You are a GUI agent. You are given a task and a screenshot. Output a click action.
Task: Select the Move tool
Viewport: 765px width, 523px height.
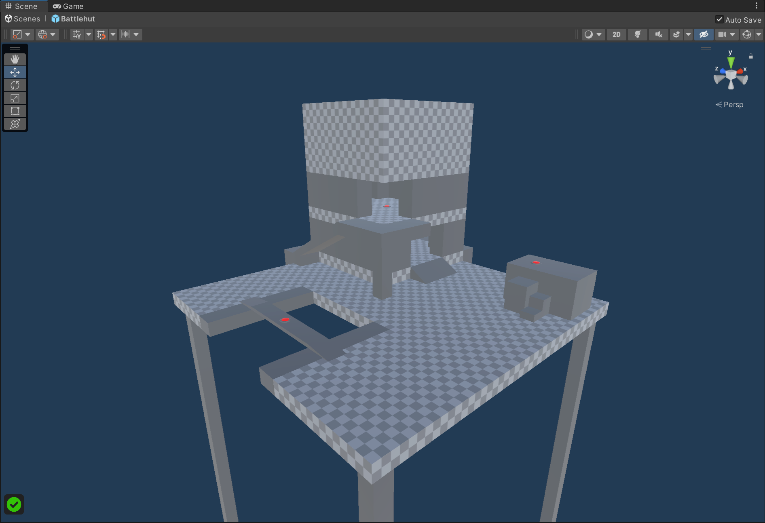pos(15,72)
